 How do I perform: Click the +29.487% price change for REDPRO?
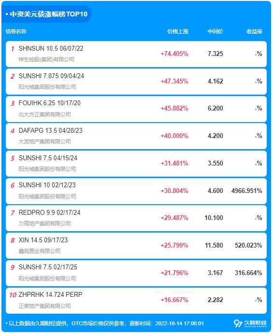[174, 218]
